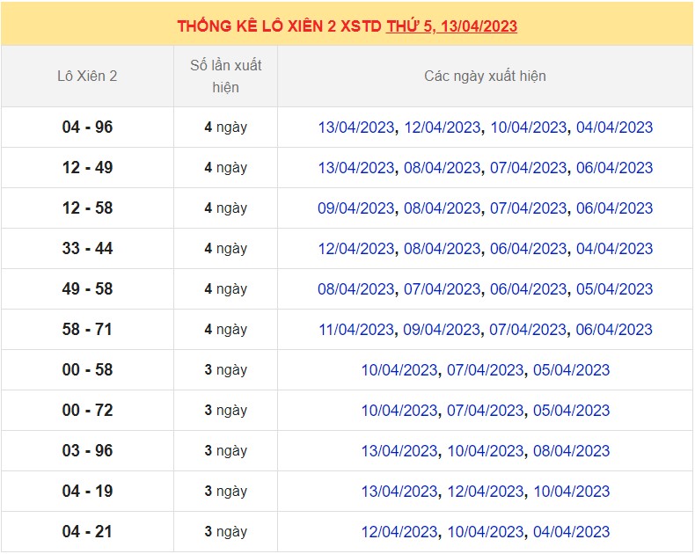
Task: Select 08/04/2023 in the 12 - 49 row
Action: [x=443, y=168]
